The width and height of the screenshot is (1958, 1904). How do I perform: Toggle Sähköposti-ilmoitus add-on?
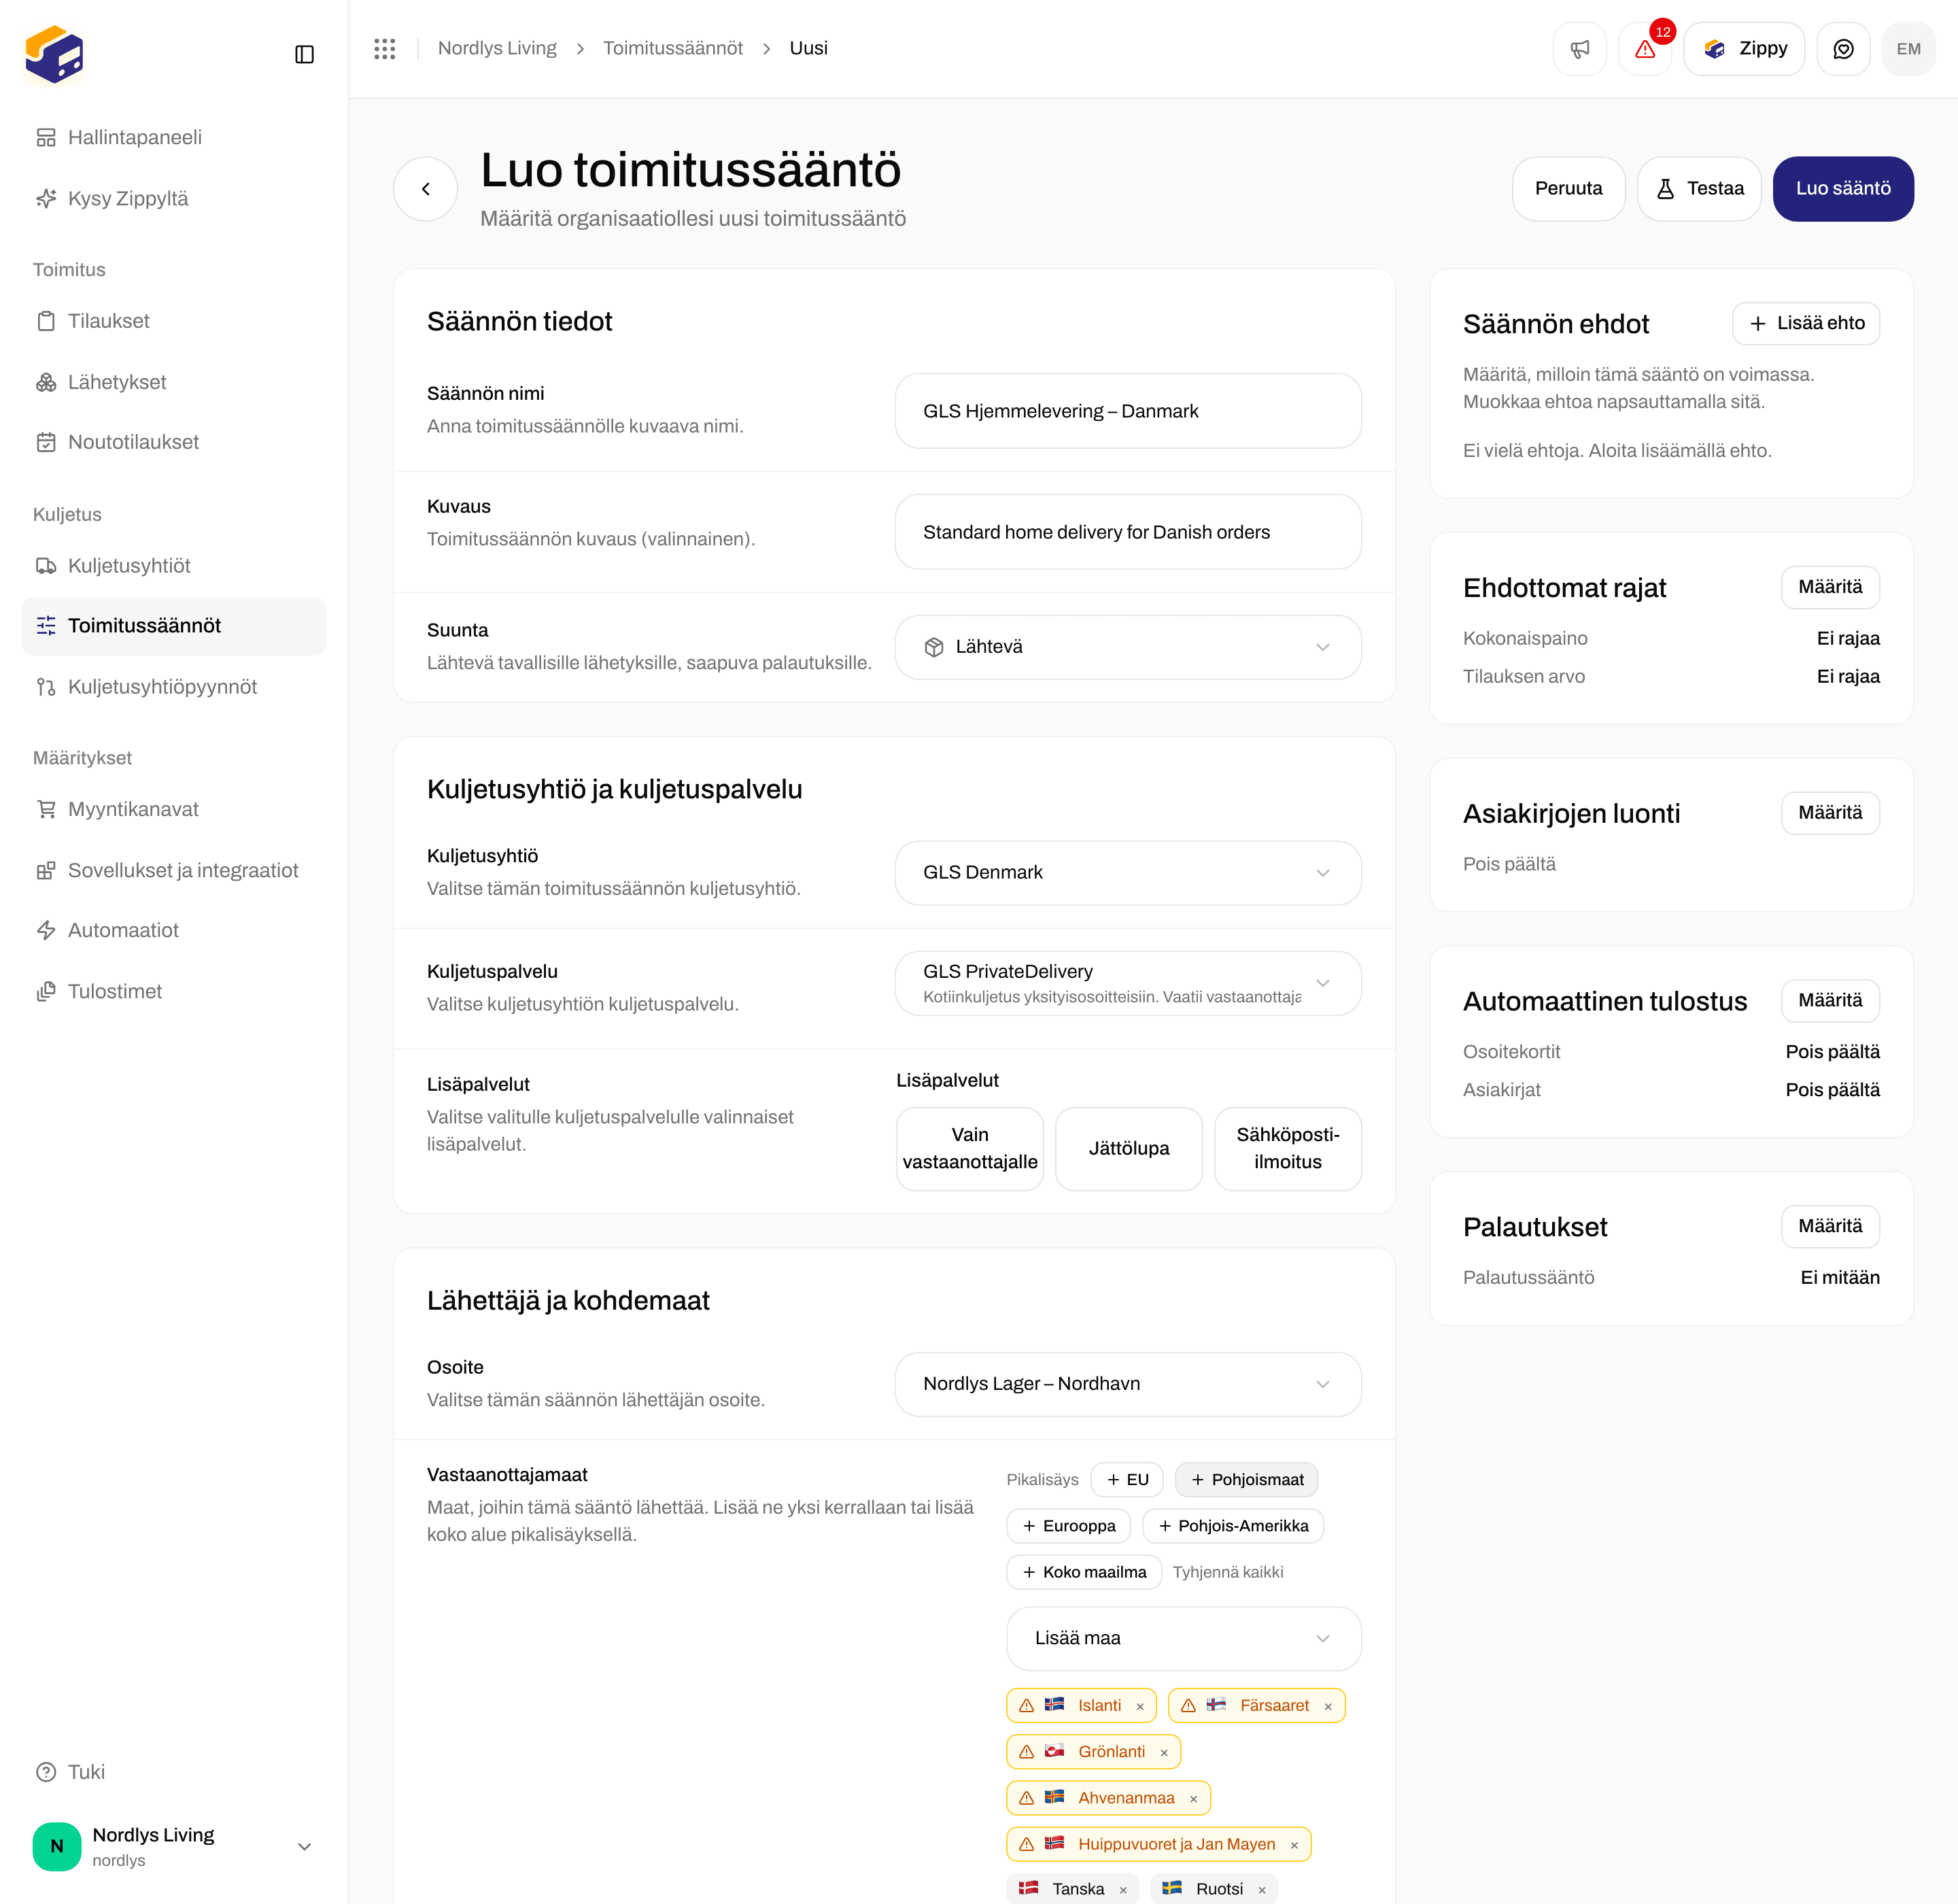pos(1288,1149)
